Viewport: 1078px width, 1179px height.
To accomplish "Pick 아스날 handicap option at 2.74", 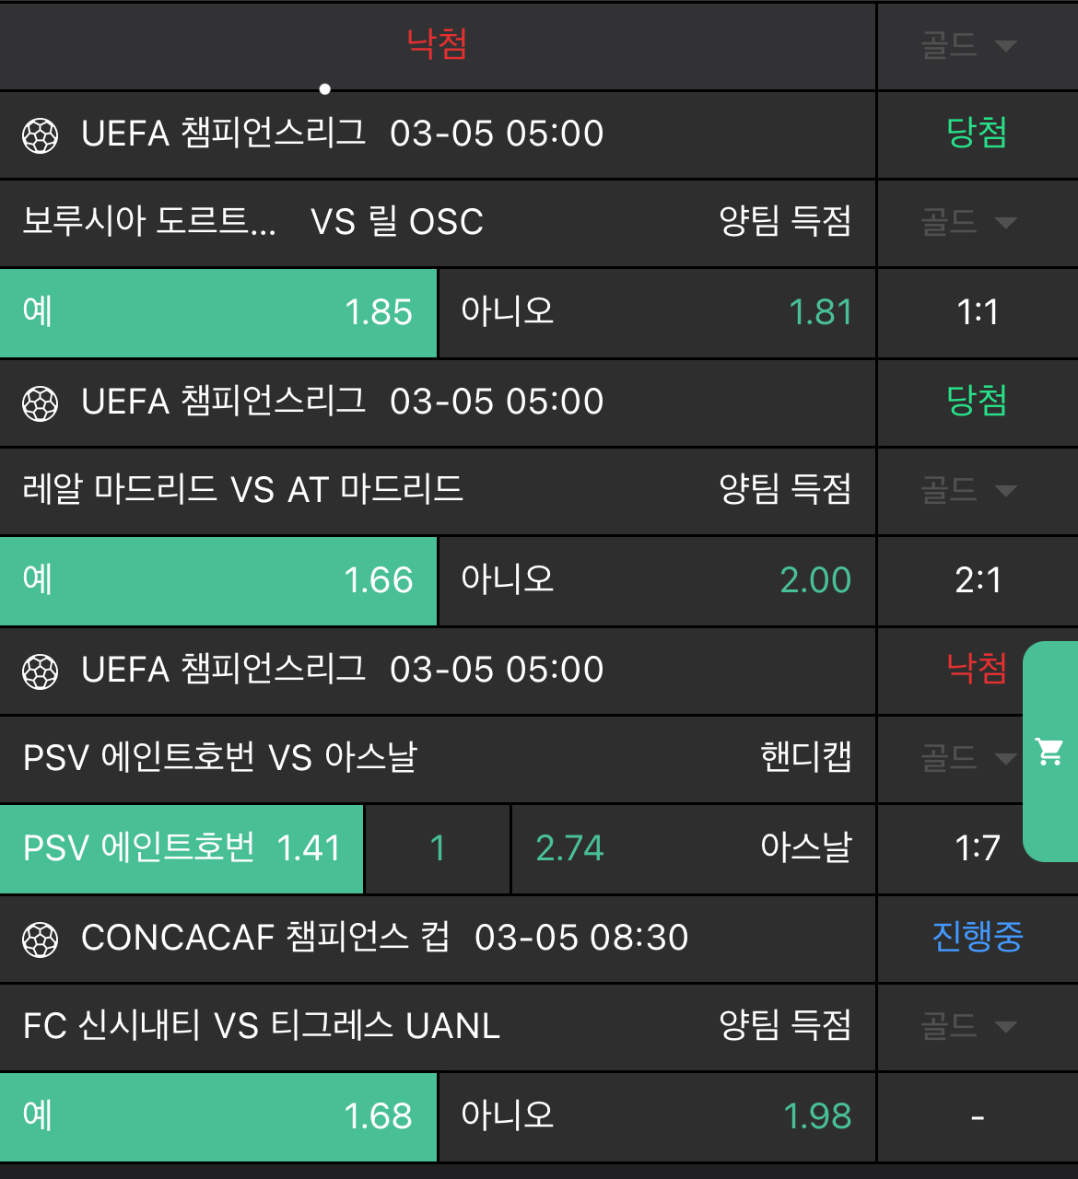I will (x=693, y=848).
